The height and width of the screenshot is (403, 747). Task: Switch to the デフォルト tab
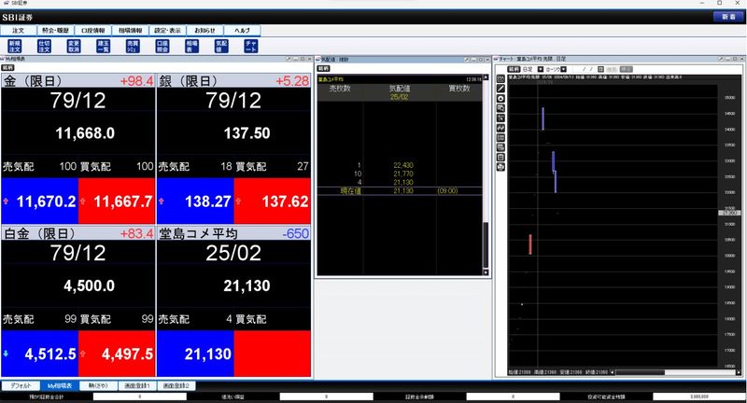[x=21, y=385]
